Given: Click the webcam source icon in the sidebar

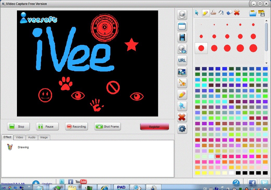Looking at the screenshot, I should pos(182,15).
